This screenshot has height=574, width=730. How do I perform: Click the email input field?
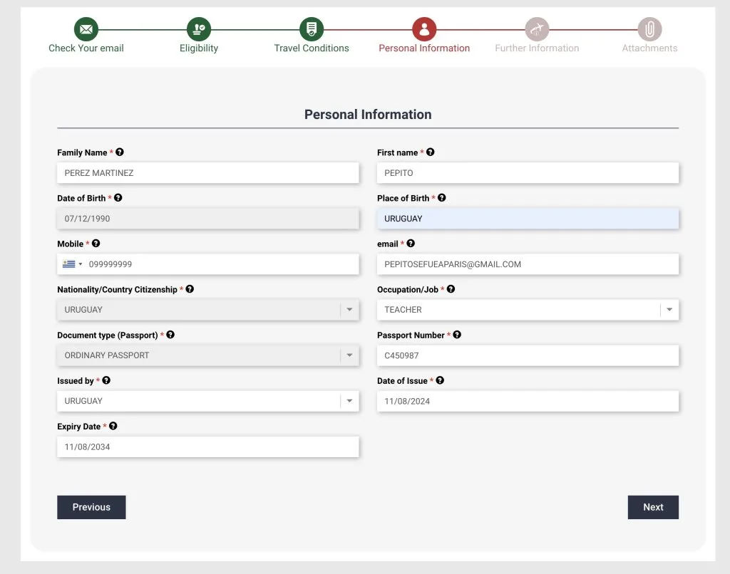click(x=528, y=264)
